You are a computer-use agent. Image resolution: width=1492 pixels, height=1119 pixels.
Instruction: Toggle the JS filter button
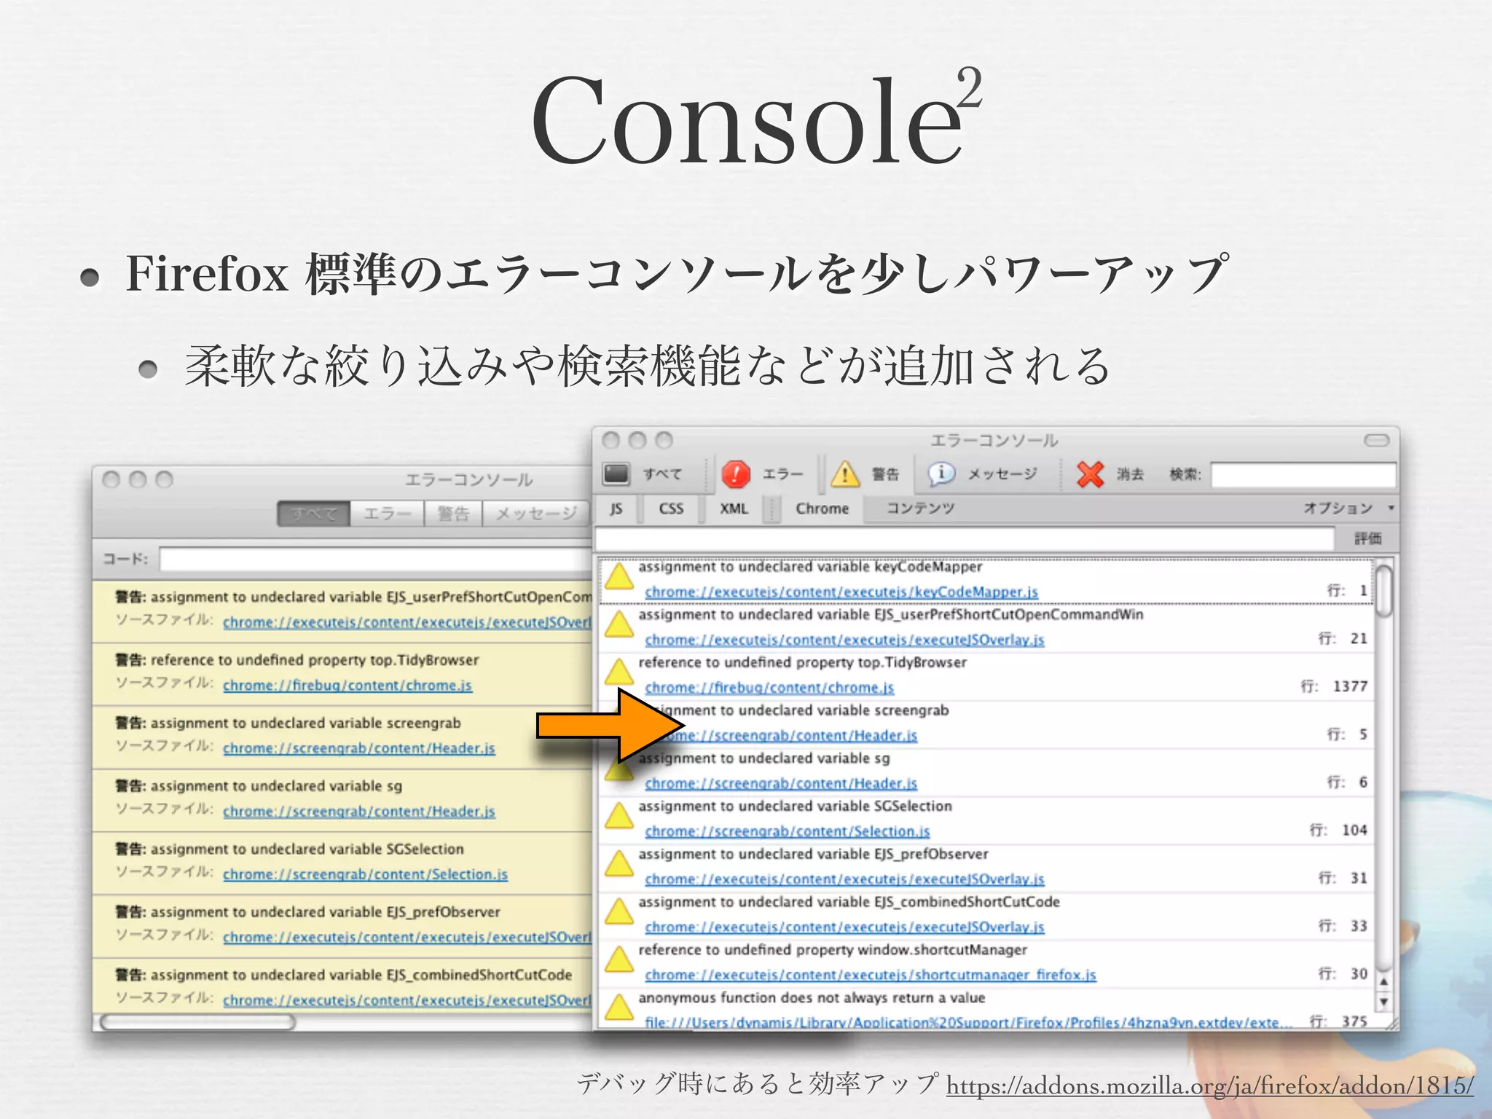[x=616, y=509]
